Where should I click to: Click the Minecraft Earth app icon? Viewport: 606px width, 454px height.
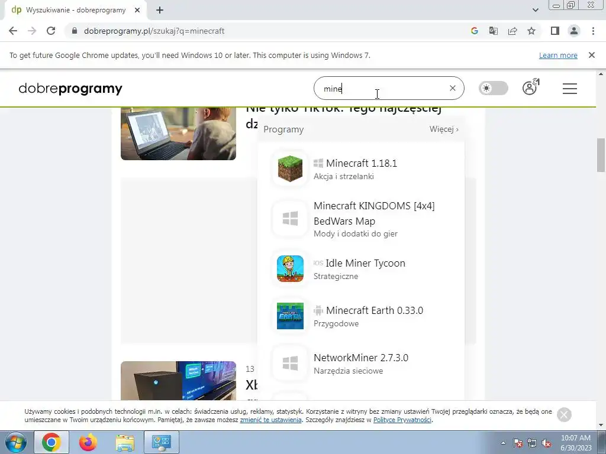pos(290,316)
